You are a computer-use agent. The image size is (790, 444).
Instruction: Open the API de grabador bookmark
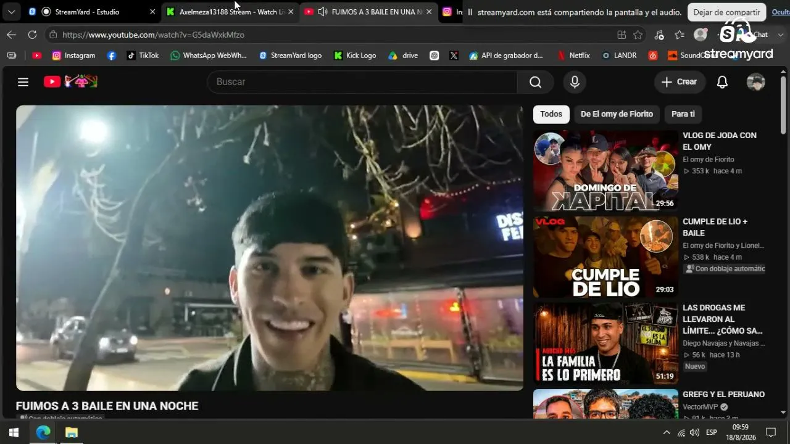click(x=506, y=55)
